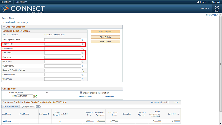Click the view-all grid icon beside Find
The height and width of the screenshot is (125, 222).
click(x=169, y=102)
